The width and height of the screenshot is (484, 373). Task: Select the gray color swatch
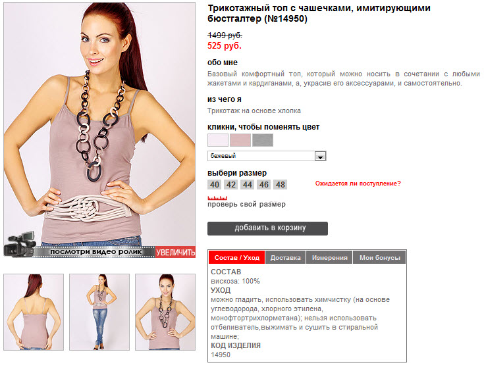(263, 140)
